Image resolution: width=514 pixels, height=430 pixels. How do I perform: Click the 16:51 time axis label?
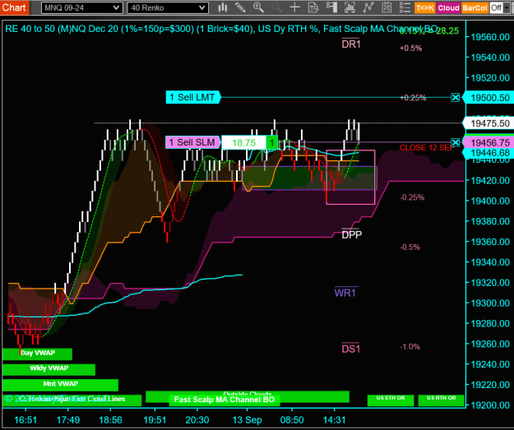tap(25, 420)
